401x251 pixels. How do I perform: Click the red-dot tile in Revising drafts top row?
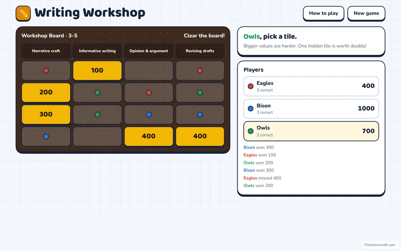coord(200,70)
